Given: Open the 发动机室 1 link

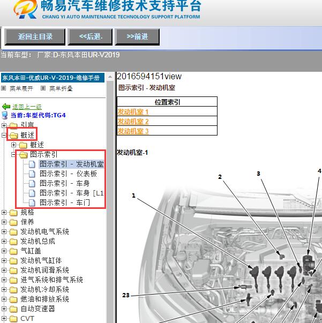Looking at the screenshot, I should click(133, 112).
